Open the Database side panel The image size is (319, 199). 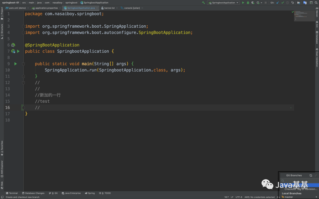click(x=317, y=37)
